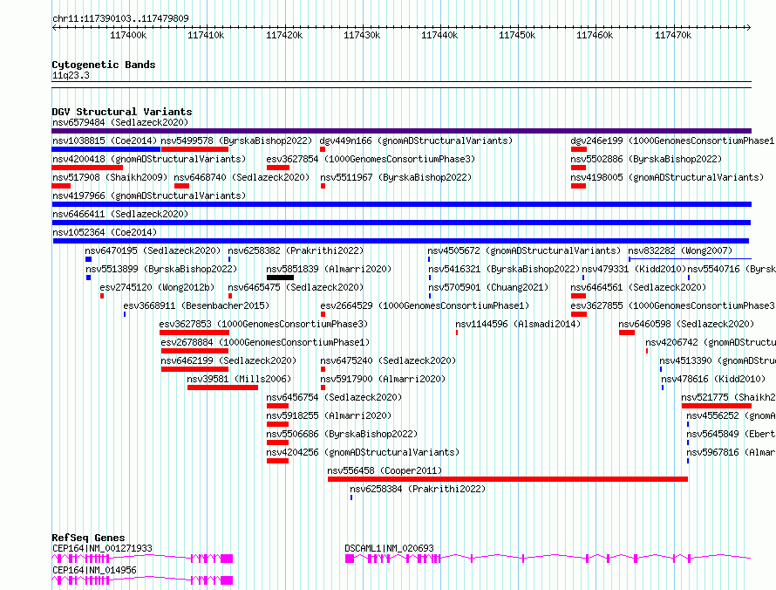
Task: Select nsv6258384 (Prakrithi2022) variant label
Action: tap(418, 489)
